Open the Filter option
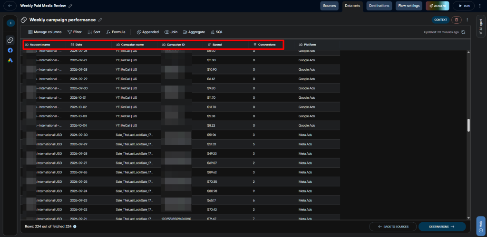This screenshot has height=237, width=487. point(75,32)
